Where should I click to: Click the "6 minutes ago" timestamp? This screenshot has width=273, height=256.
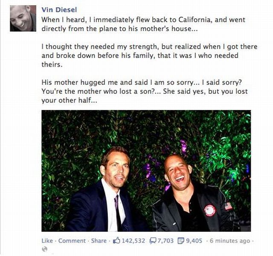230,241
